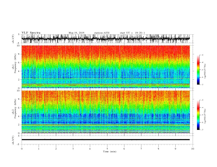The image size is (217, 167).
Task: Click the "5" tick on the time axis
Action: pyautogui.click(x=107, y=149)
